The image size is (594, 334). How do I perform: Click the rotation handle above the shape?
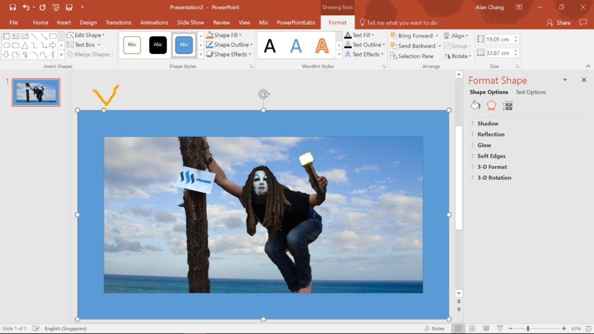click(264, 95)
